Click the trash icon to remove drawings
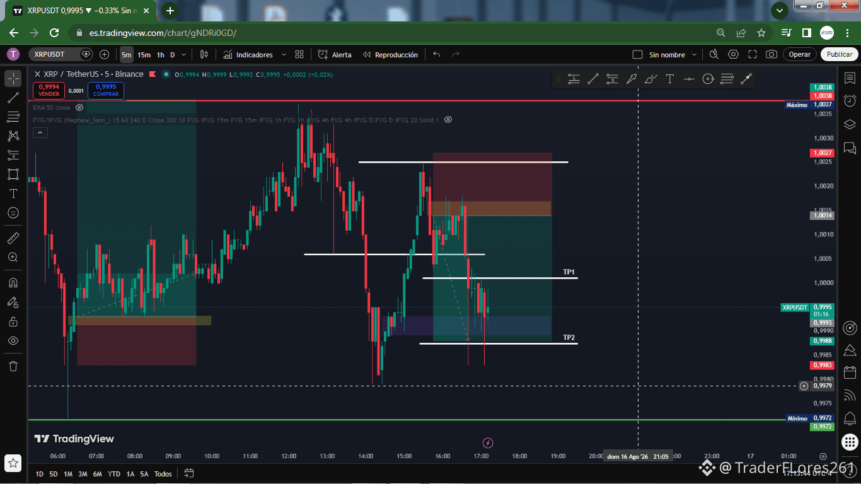The width and height of the screenshot is (861, 484). (13, 366)
